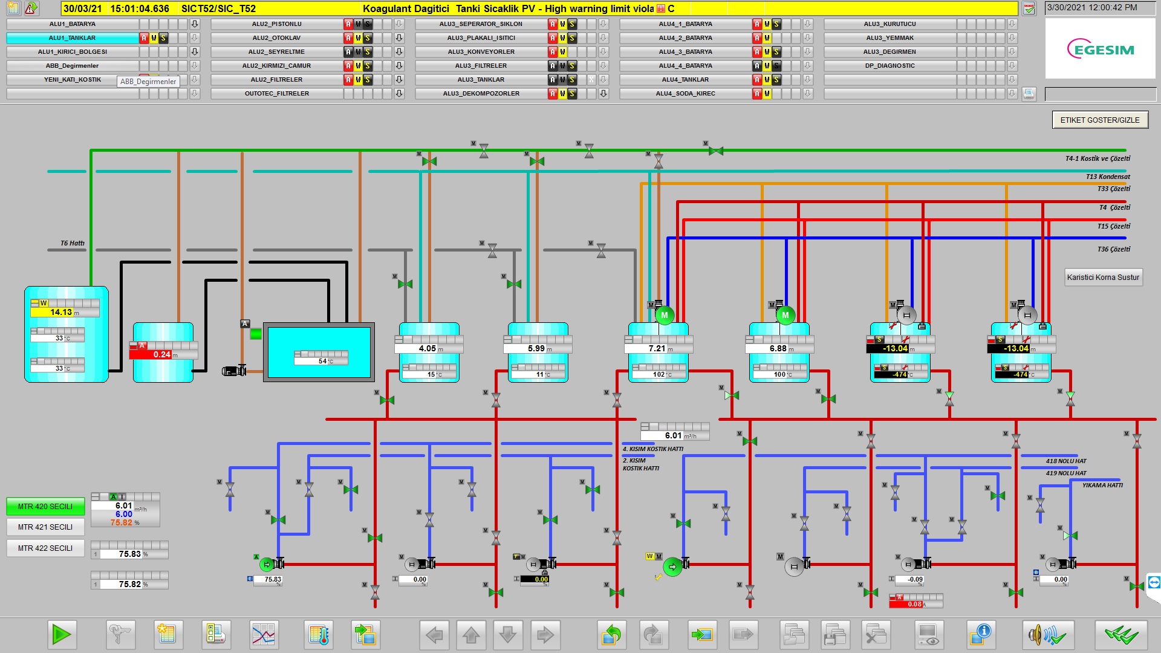Image resolution: width=1161 pixels, height=653 pixels.
Task: Expand ALU2_OTOKLAV down arrow
Action: coord(399,38)
